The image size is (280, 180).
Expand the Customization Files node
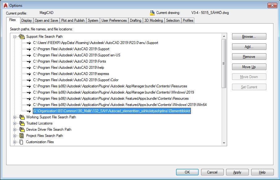(15, 142)
